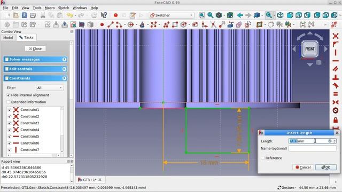This screenshot has width=342, height=192.
Task: Uncheck Constraint2 checkbox
Action: click(x=10, y=116)
